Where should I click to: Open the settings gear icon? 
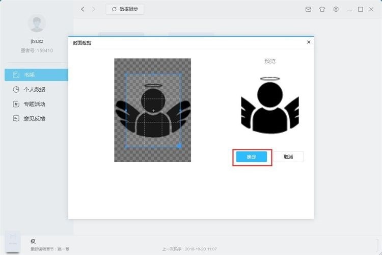(x=336, y=9)
